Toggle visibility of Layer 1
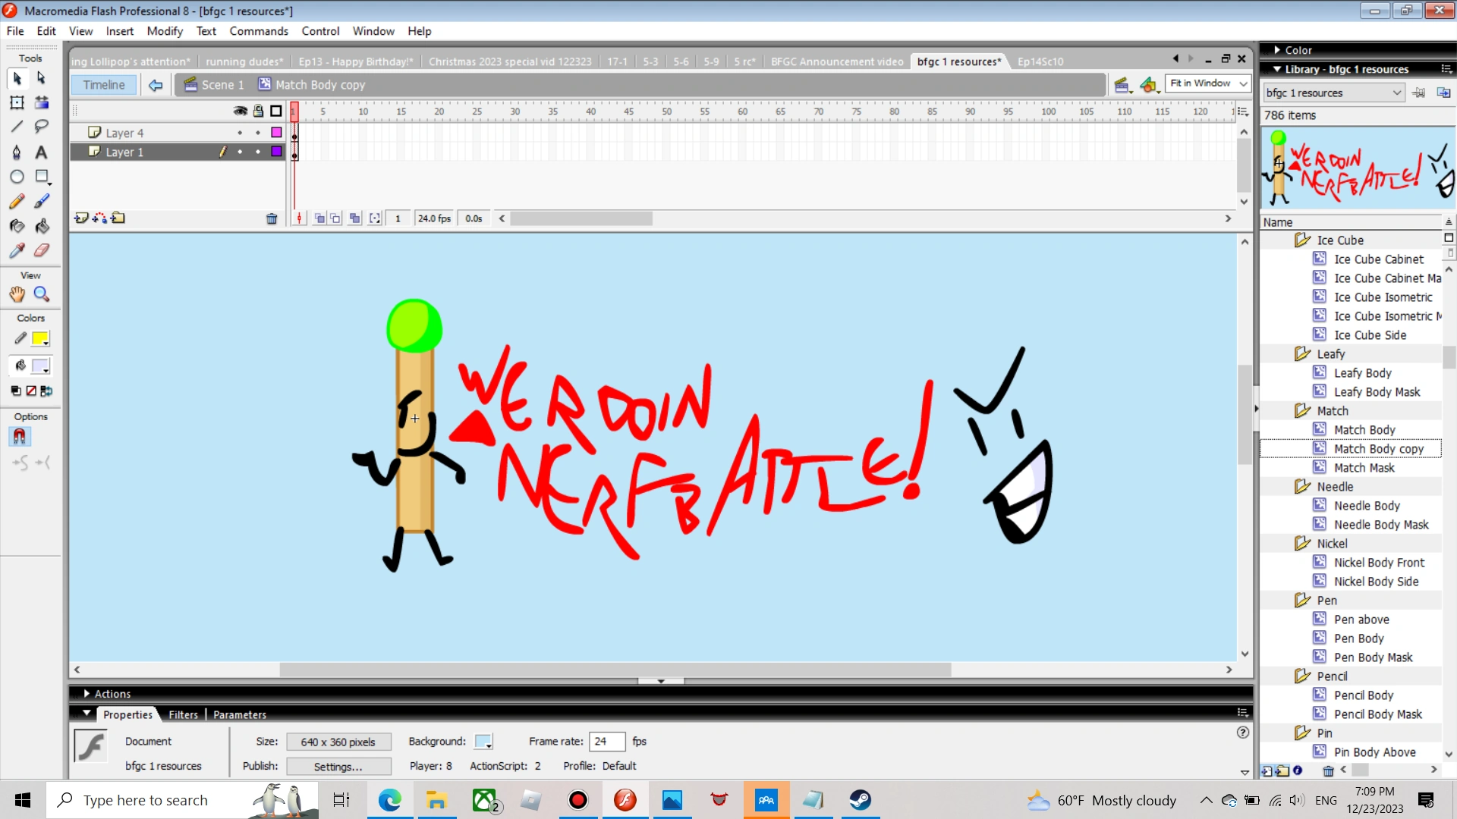1457x819 pixels. 240,152
